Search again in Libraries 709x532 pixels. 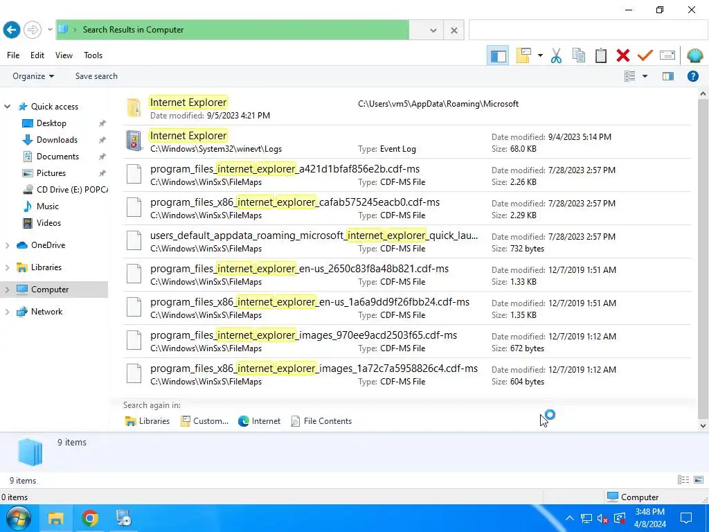pos(147,421)
